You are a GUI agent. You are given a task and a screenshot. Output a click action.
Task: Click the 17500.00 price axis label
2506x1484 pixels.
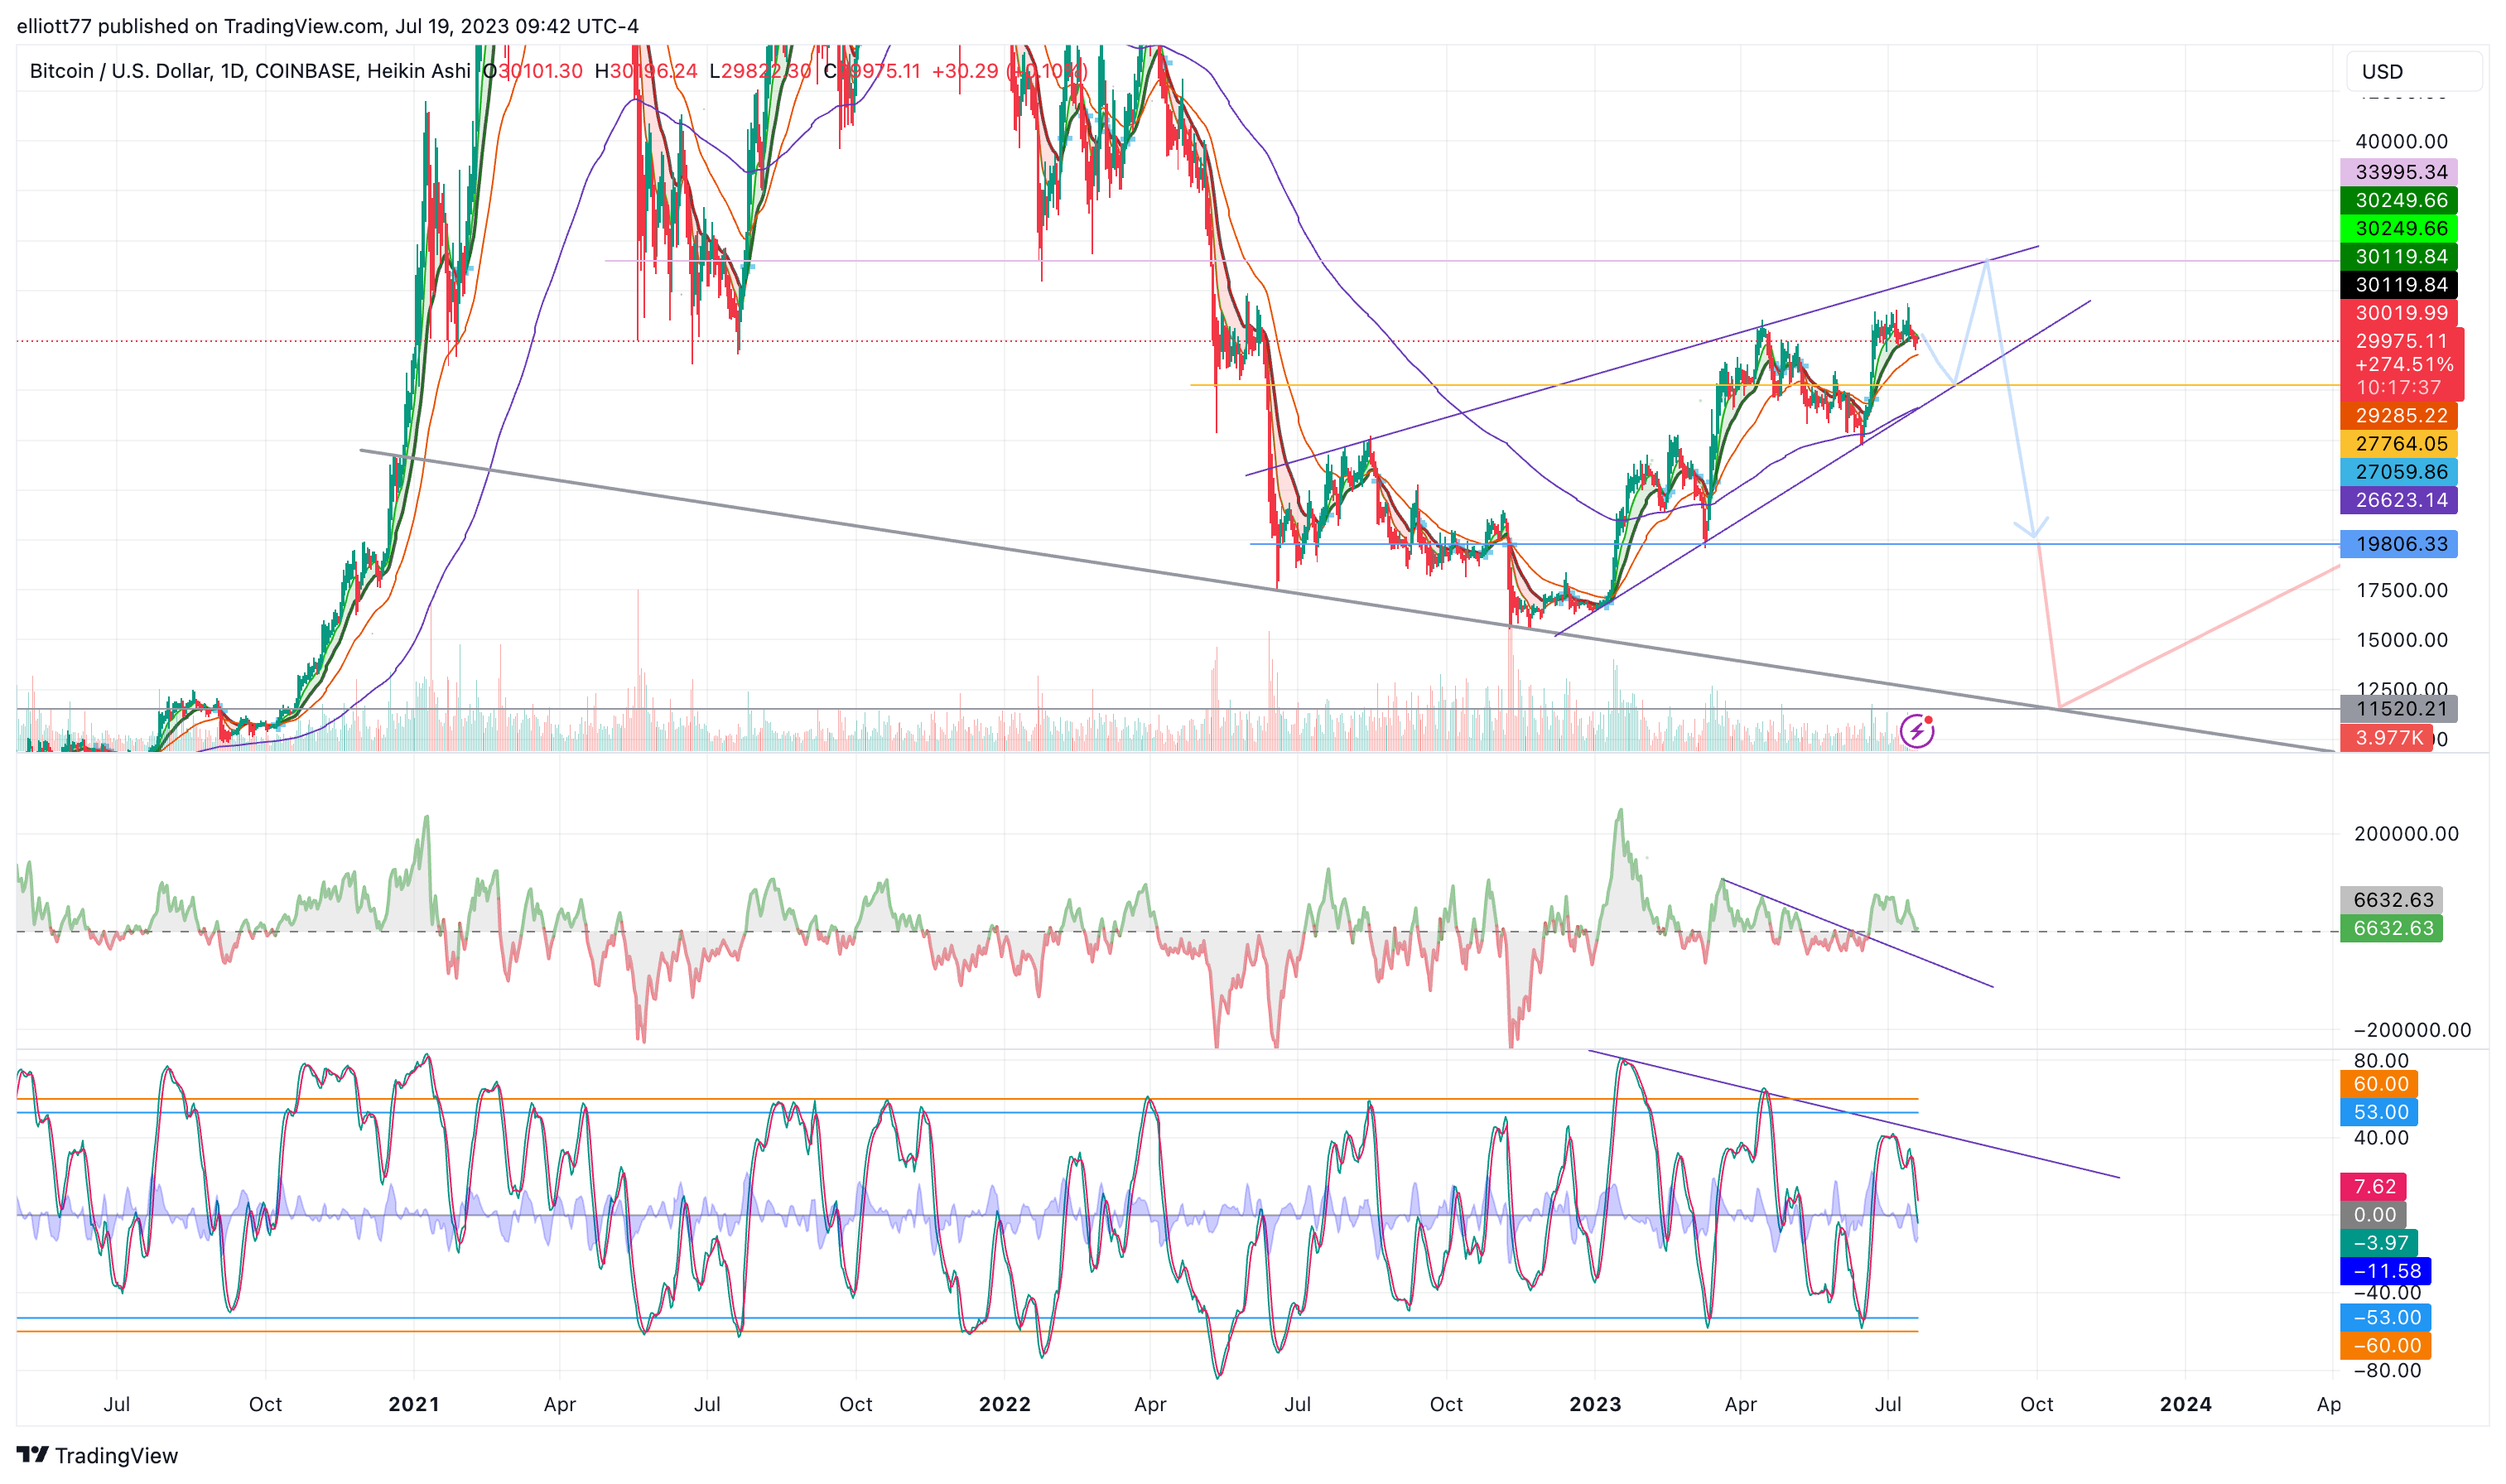[2401, 591]
